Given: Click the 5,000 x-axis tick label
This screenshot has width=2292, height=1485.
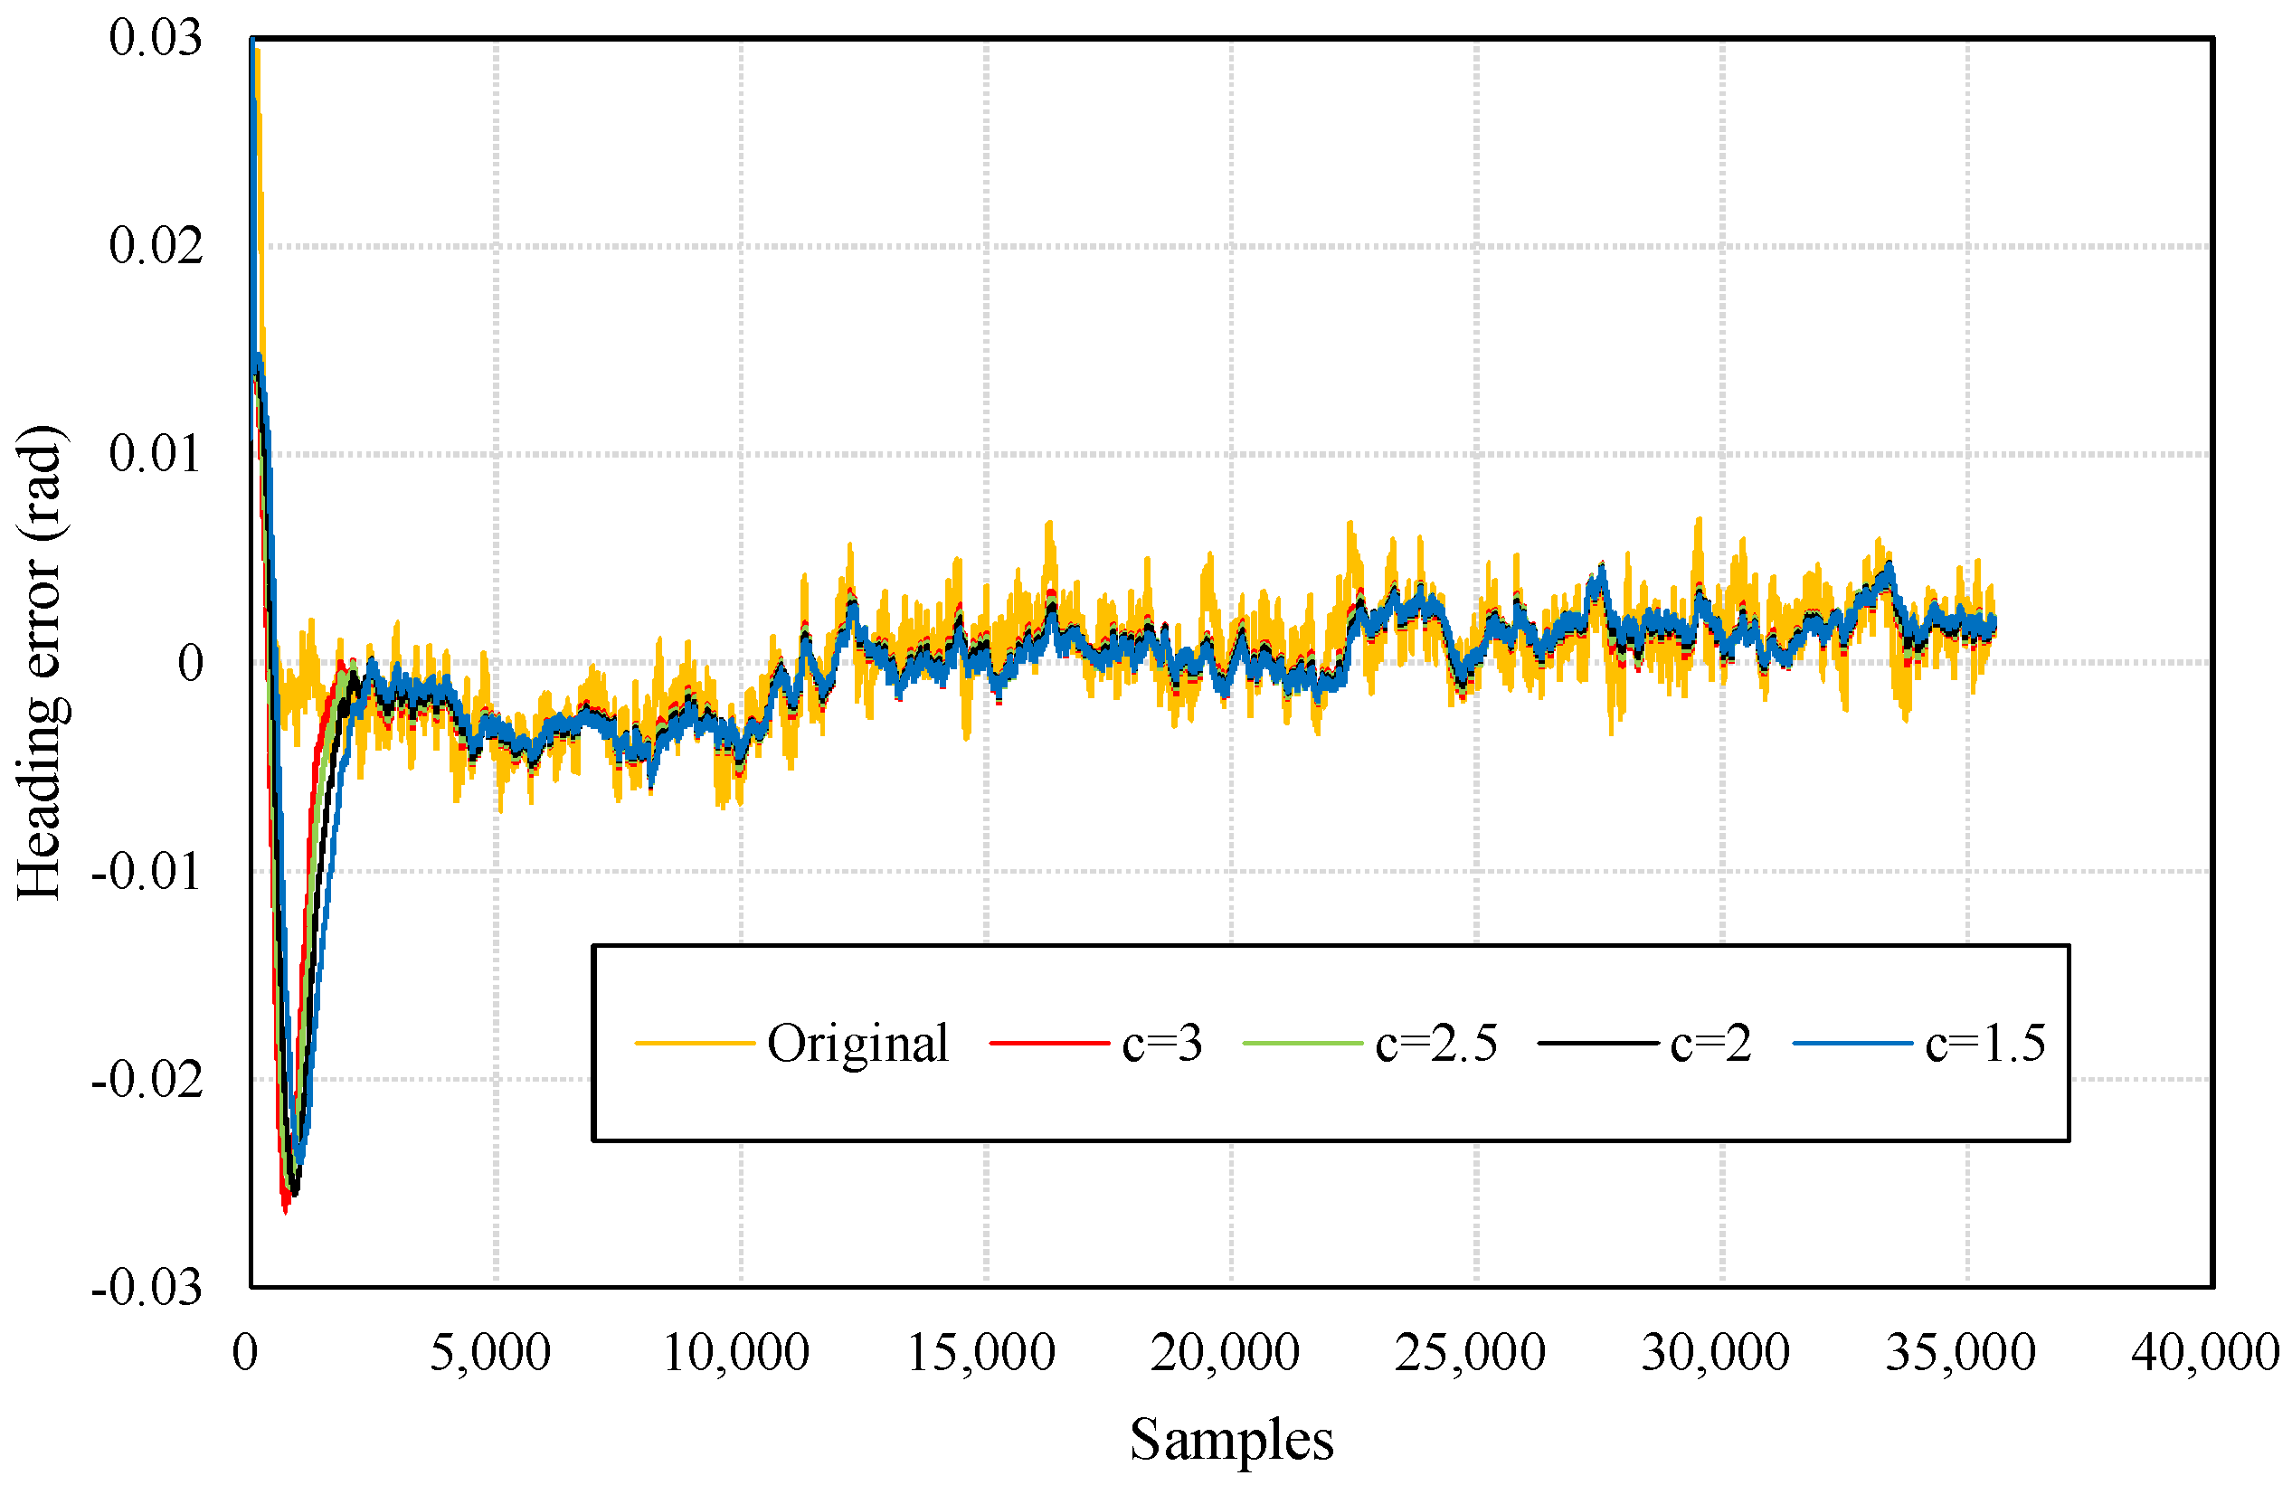Looking at the screenshot, I should (x=489, y=1352).
